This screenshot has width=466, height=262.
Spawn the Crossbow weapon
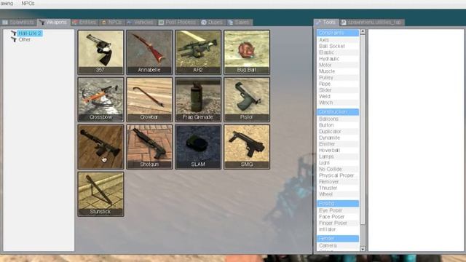(x=100, y=100)
